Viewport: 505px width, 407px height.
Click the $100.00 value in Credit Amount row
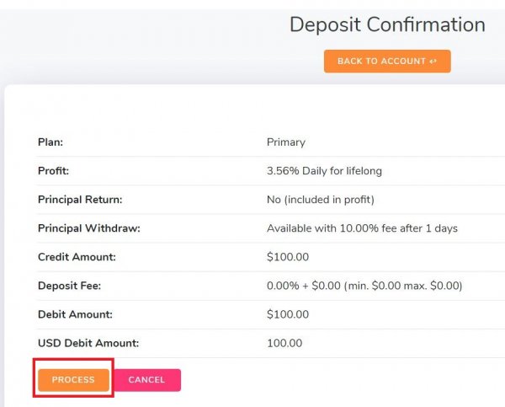(288, 257)
